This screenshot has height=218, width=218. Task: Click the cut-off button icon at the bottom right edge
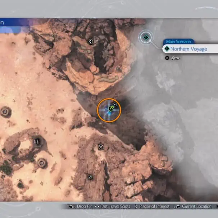216,206
